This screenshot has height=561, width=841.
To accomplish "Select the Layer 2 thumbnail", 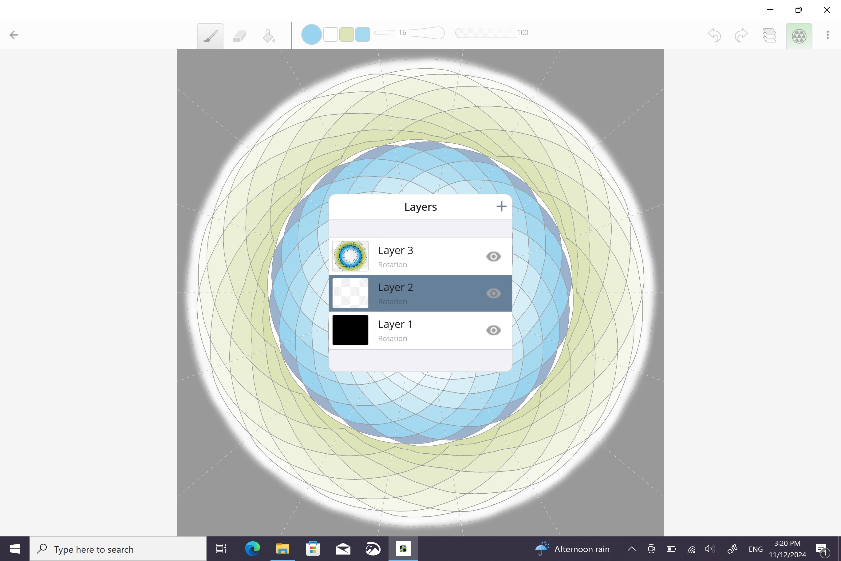I will tap(350, 293).
